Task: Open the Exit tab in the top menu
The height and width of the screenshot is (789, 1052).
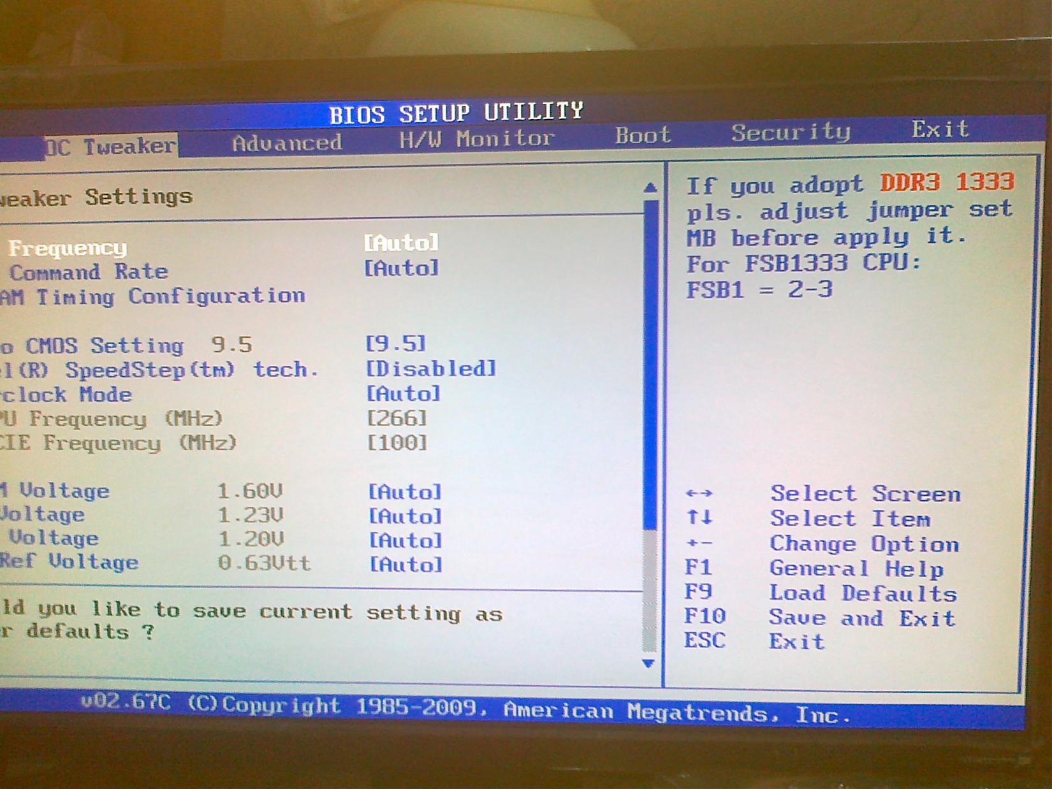Action: pyautogui.click(x=940, y=129)
